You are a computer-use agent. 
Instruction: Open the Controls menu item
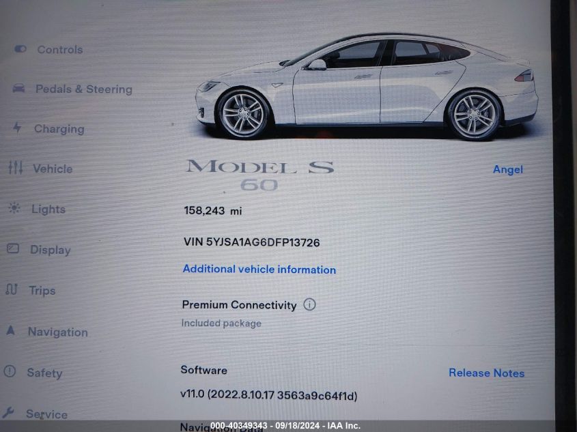[60, 50]
